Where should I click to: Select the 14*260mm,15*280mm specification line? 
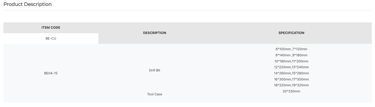[x=291, y=73]
